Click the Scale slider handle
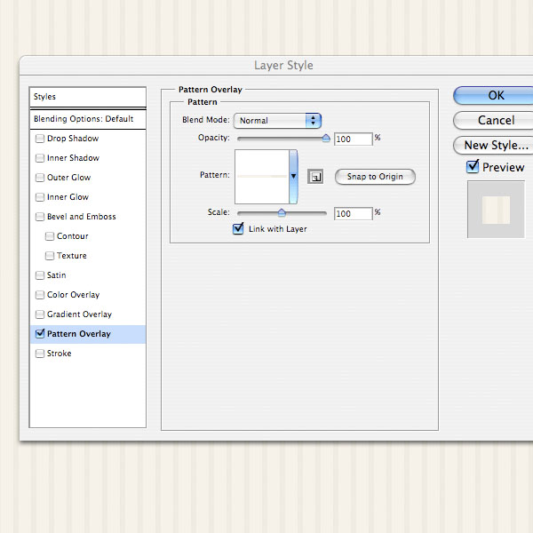533x533 pixels. point(282,213)
